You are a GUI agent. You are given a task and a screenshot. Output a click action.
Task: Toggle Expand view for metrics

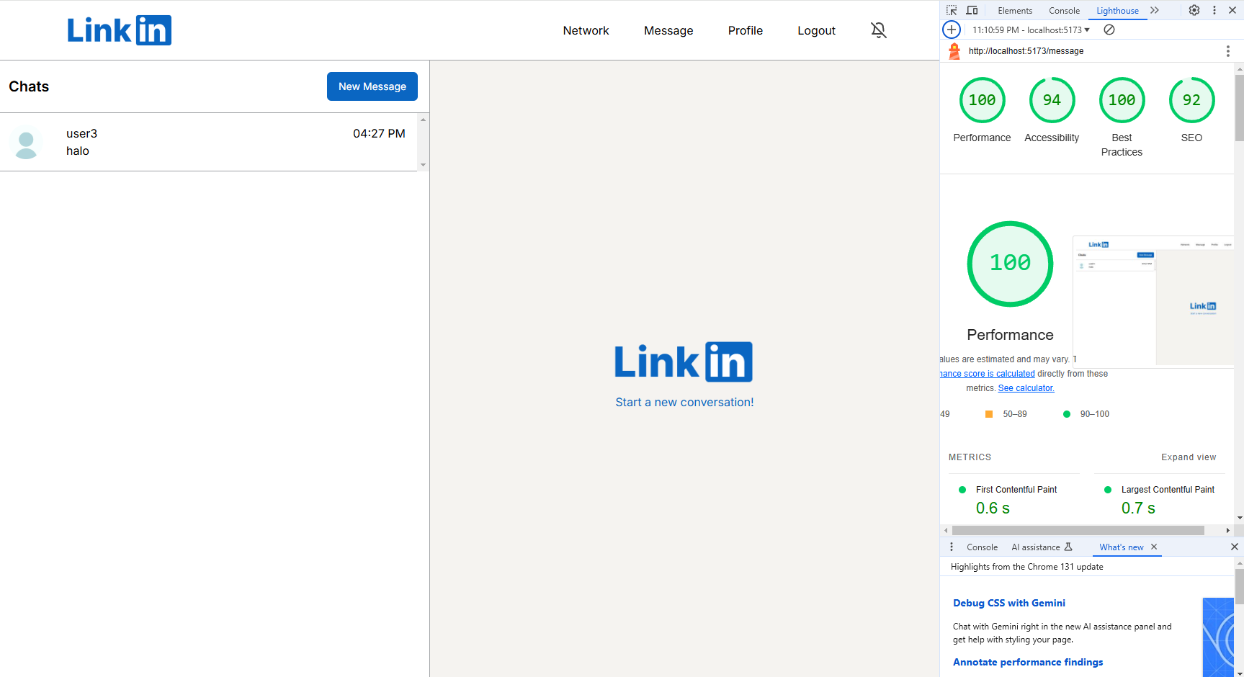click(1189, 457)
